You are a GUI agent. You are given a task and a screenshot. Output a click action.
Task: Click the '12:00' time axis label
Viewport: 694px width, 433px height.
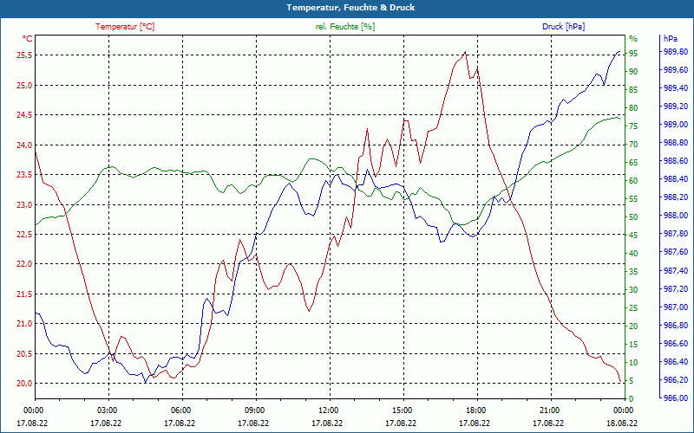click(328, 410)
